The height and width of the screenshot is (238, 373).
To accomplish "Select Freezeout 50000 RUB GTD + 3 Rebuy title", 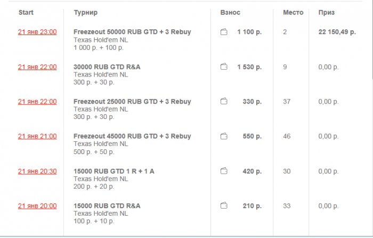I will [132, 32].
